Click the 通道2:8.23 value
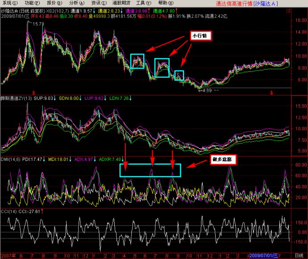 [x=109, y=11]
